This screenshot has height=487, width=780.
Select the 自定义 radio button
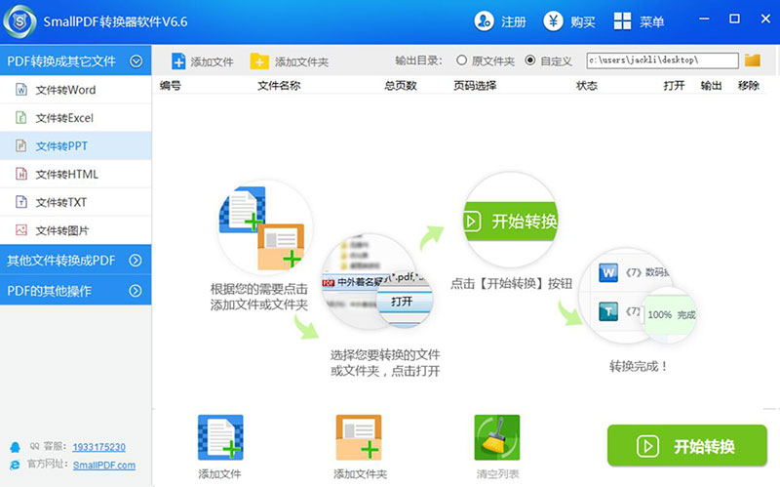click(x=530, y=61)
